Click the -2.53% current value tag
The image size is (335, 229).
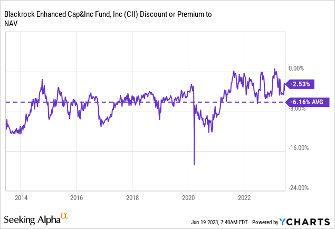(x=300, y=84)
